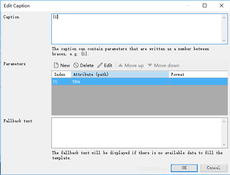Click the Edit pencil icon
The height and width of the screenshot is (175, 230).
[100, 66]
